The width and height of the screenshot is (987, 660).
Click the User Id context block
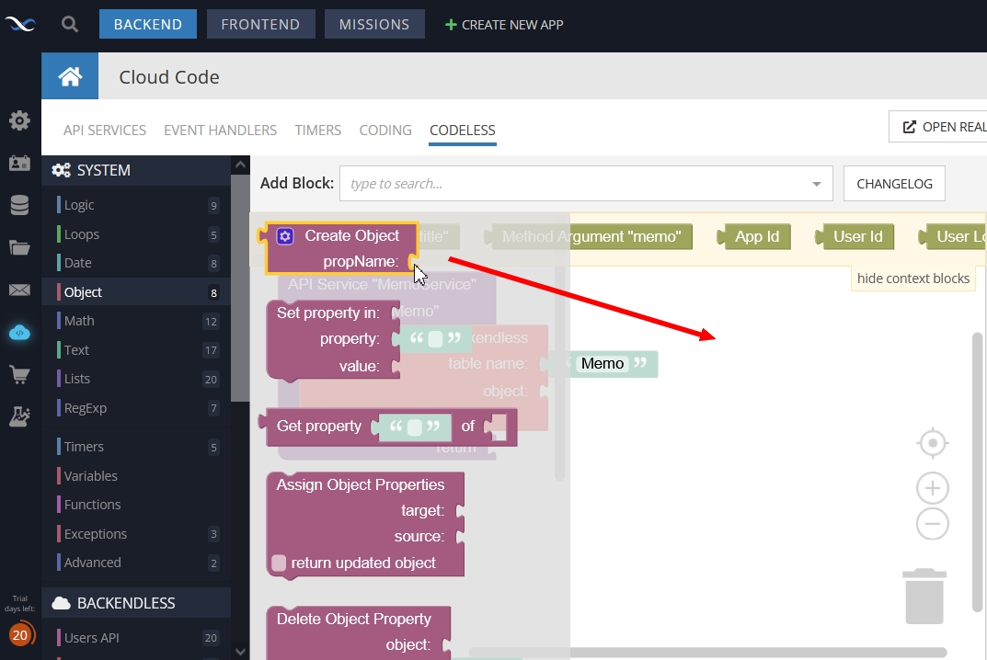(855, 236)
